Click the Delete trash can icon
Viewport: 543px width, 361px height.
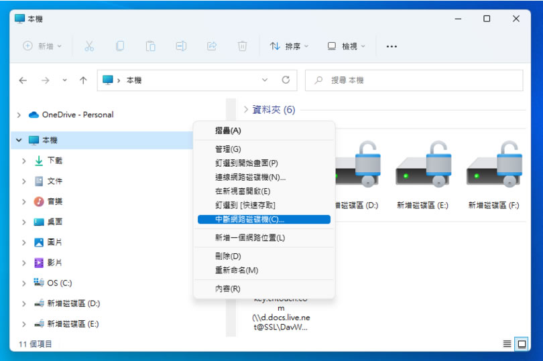click(x=242, y=46)
